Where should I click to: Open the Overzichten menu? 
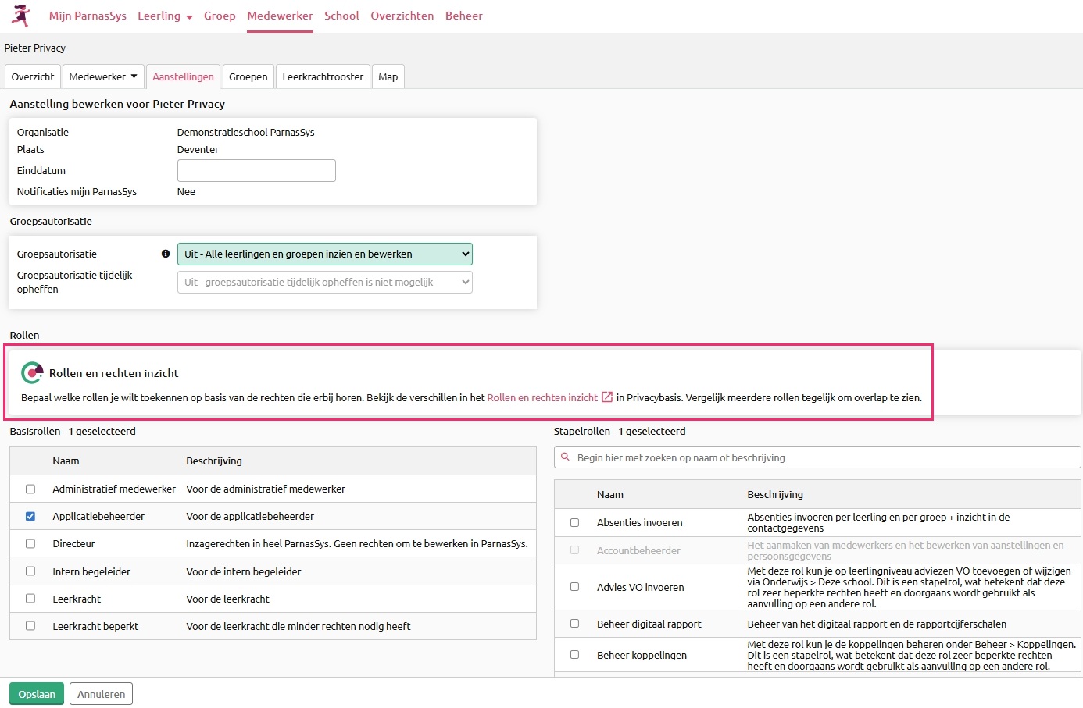[402, 16]
